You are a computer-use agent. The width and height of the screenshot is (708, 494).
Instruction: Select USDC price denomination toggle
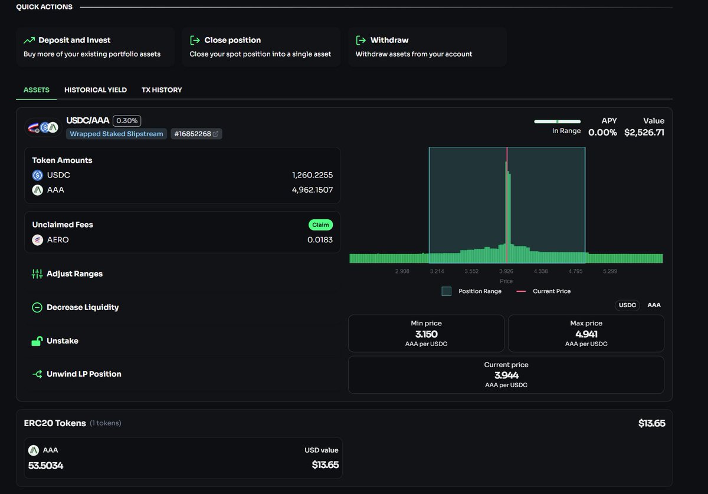coord(627,305)
